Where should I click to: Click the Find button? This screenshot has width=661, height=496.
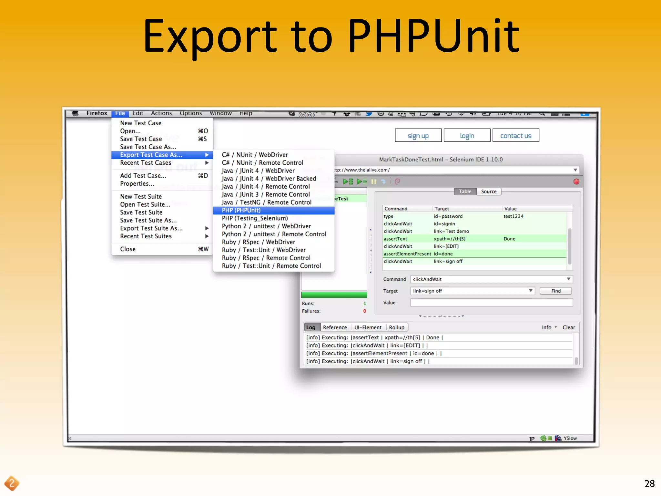[555, 291]
